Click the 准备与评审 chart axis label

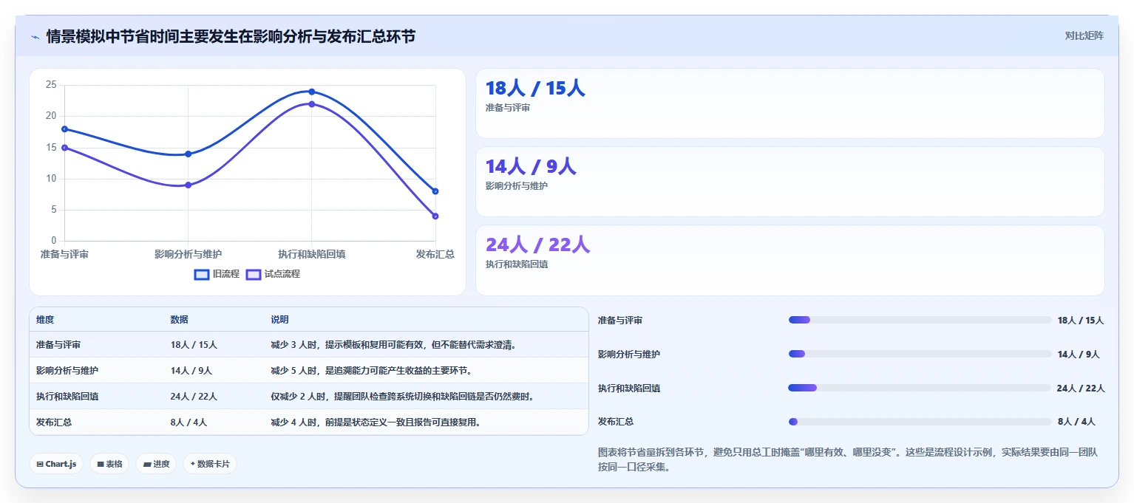click(64, 254)
